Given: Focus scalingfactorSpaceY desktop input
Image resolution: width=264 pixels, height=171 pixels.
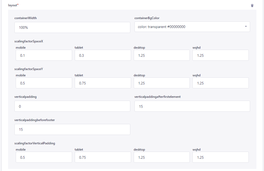Looking at the screenshot, I should point(161,83).
